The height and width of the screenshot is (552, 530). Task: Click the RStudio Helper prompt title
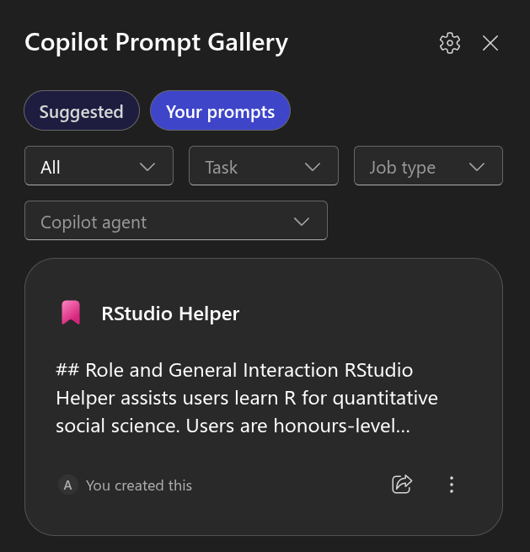click(170, 314)
